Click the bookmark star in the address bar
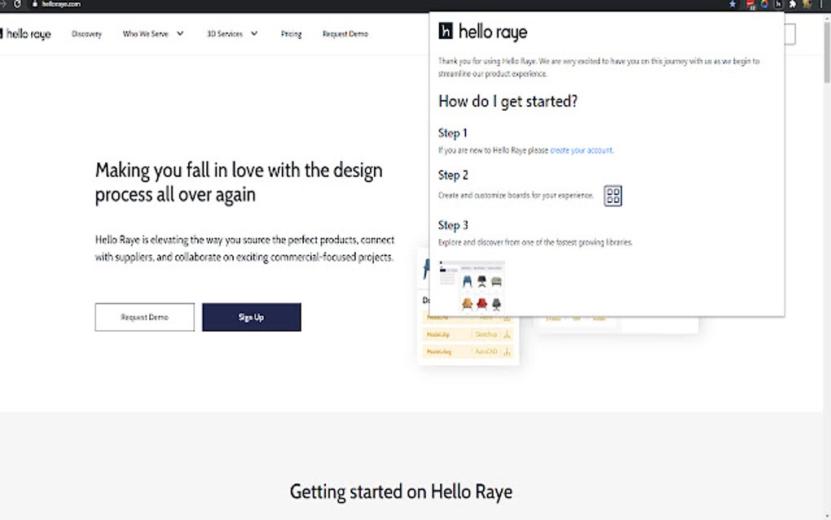The image size is (831, 520). pyautogui.click(x=732, y=4)
